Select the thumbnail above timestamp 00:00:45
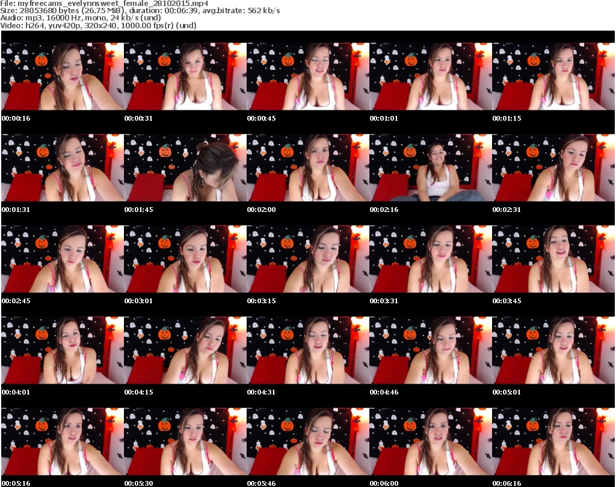 point(308,76)
